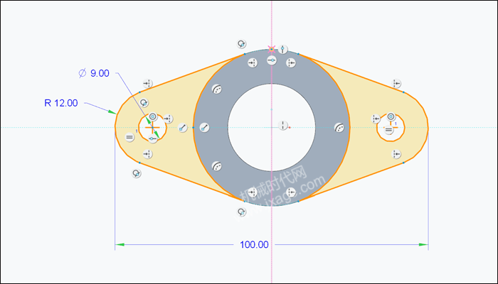Select concentric constraint icon on the left small hole
Image resolution: width=498 pixels, height=284 pixels.
153,116
